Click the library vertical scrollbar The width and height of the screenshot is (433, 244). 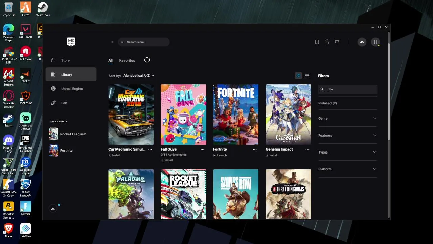[388, 91]
